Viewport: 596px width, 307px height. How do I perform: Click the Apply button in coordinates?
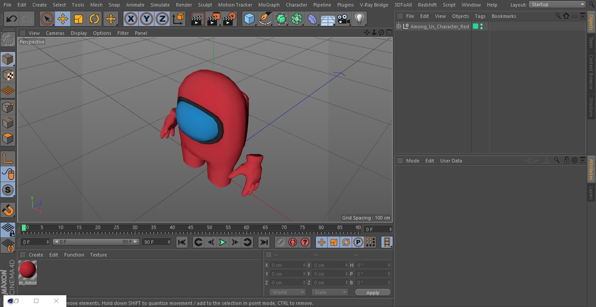[x=373, y=293]
